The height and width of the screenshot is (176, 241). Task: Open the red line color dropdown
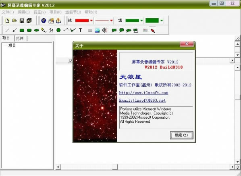click(91, 21)
